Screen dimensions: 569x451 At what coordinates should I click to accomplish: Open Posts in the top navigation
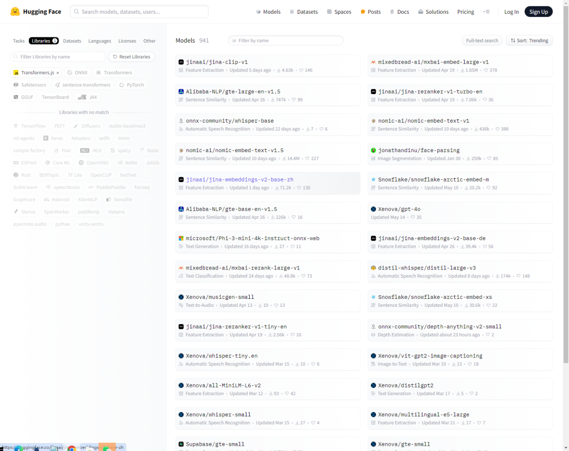pos(370,12)
